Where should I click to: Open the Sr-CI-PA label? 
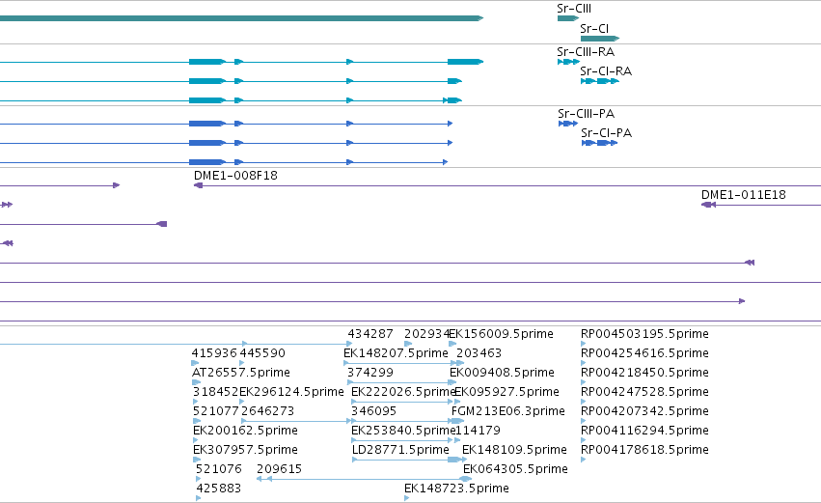606,133
